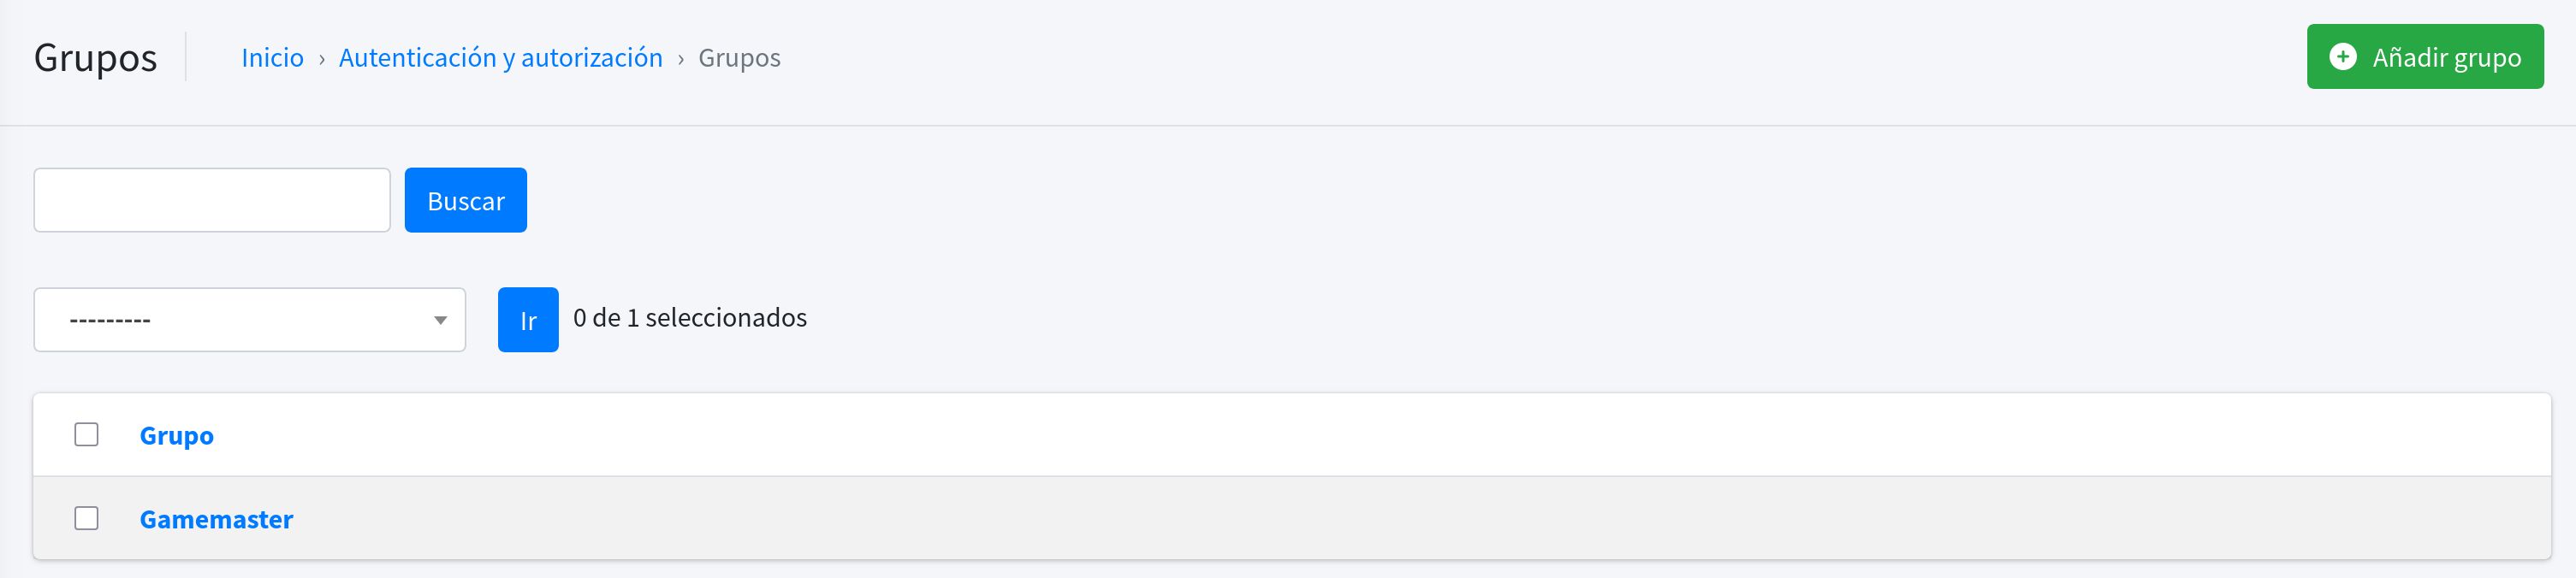Select the 0 de 1 seleccionados counter text
2576x578 pixels.
click(x=689, y=317)
